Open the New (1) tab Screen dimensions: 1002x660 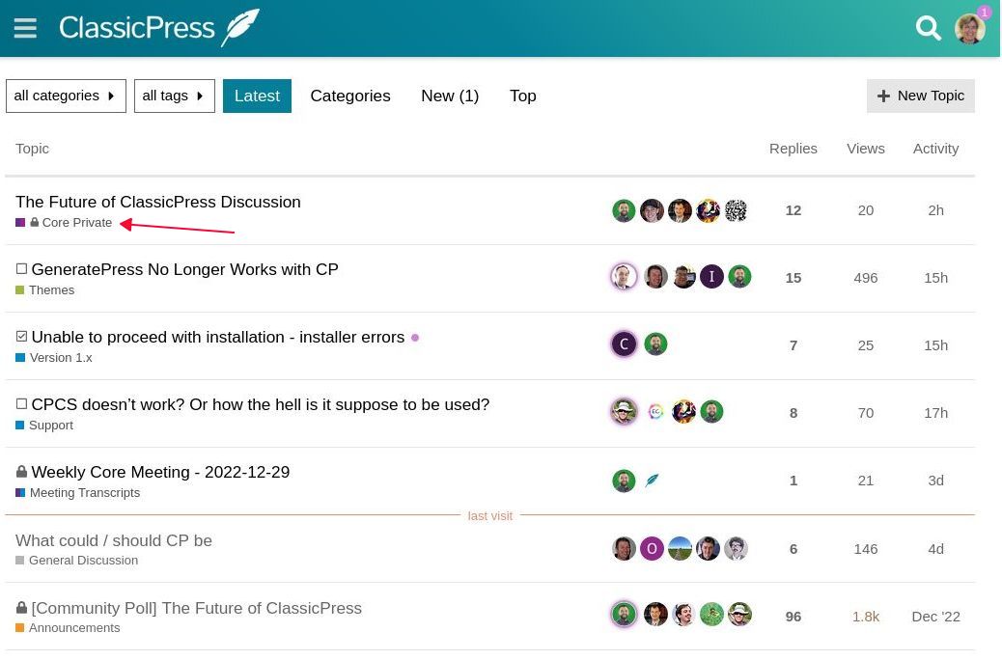click(x=450, y=96)
